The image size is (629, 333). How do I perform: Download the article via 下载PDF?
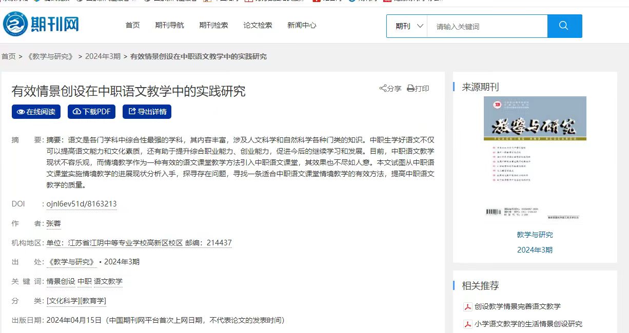click(x=91, y=112)
